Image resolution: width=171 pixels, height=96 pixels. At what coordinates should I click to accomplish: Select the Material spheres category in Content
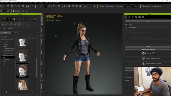click(x=14, y=19)
